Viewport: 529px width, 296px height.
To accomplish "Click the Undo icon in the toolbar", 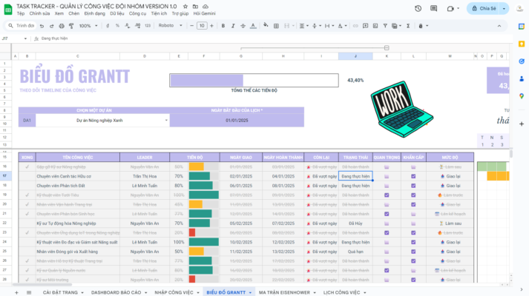I will coord(41,25).
